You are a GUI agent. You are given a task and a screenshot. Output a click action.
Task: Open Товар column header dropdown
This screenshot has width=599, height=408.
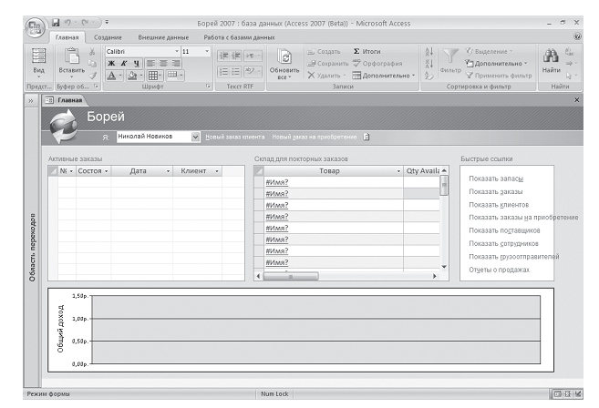(x=398, y=171)
